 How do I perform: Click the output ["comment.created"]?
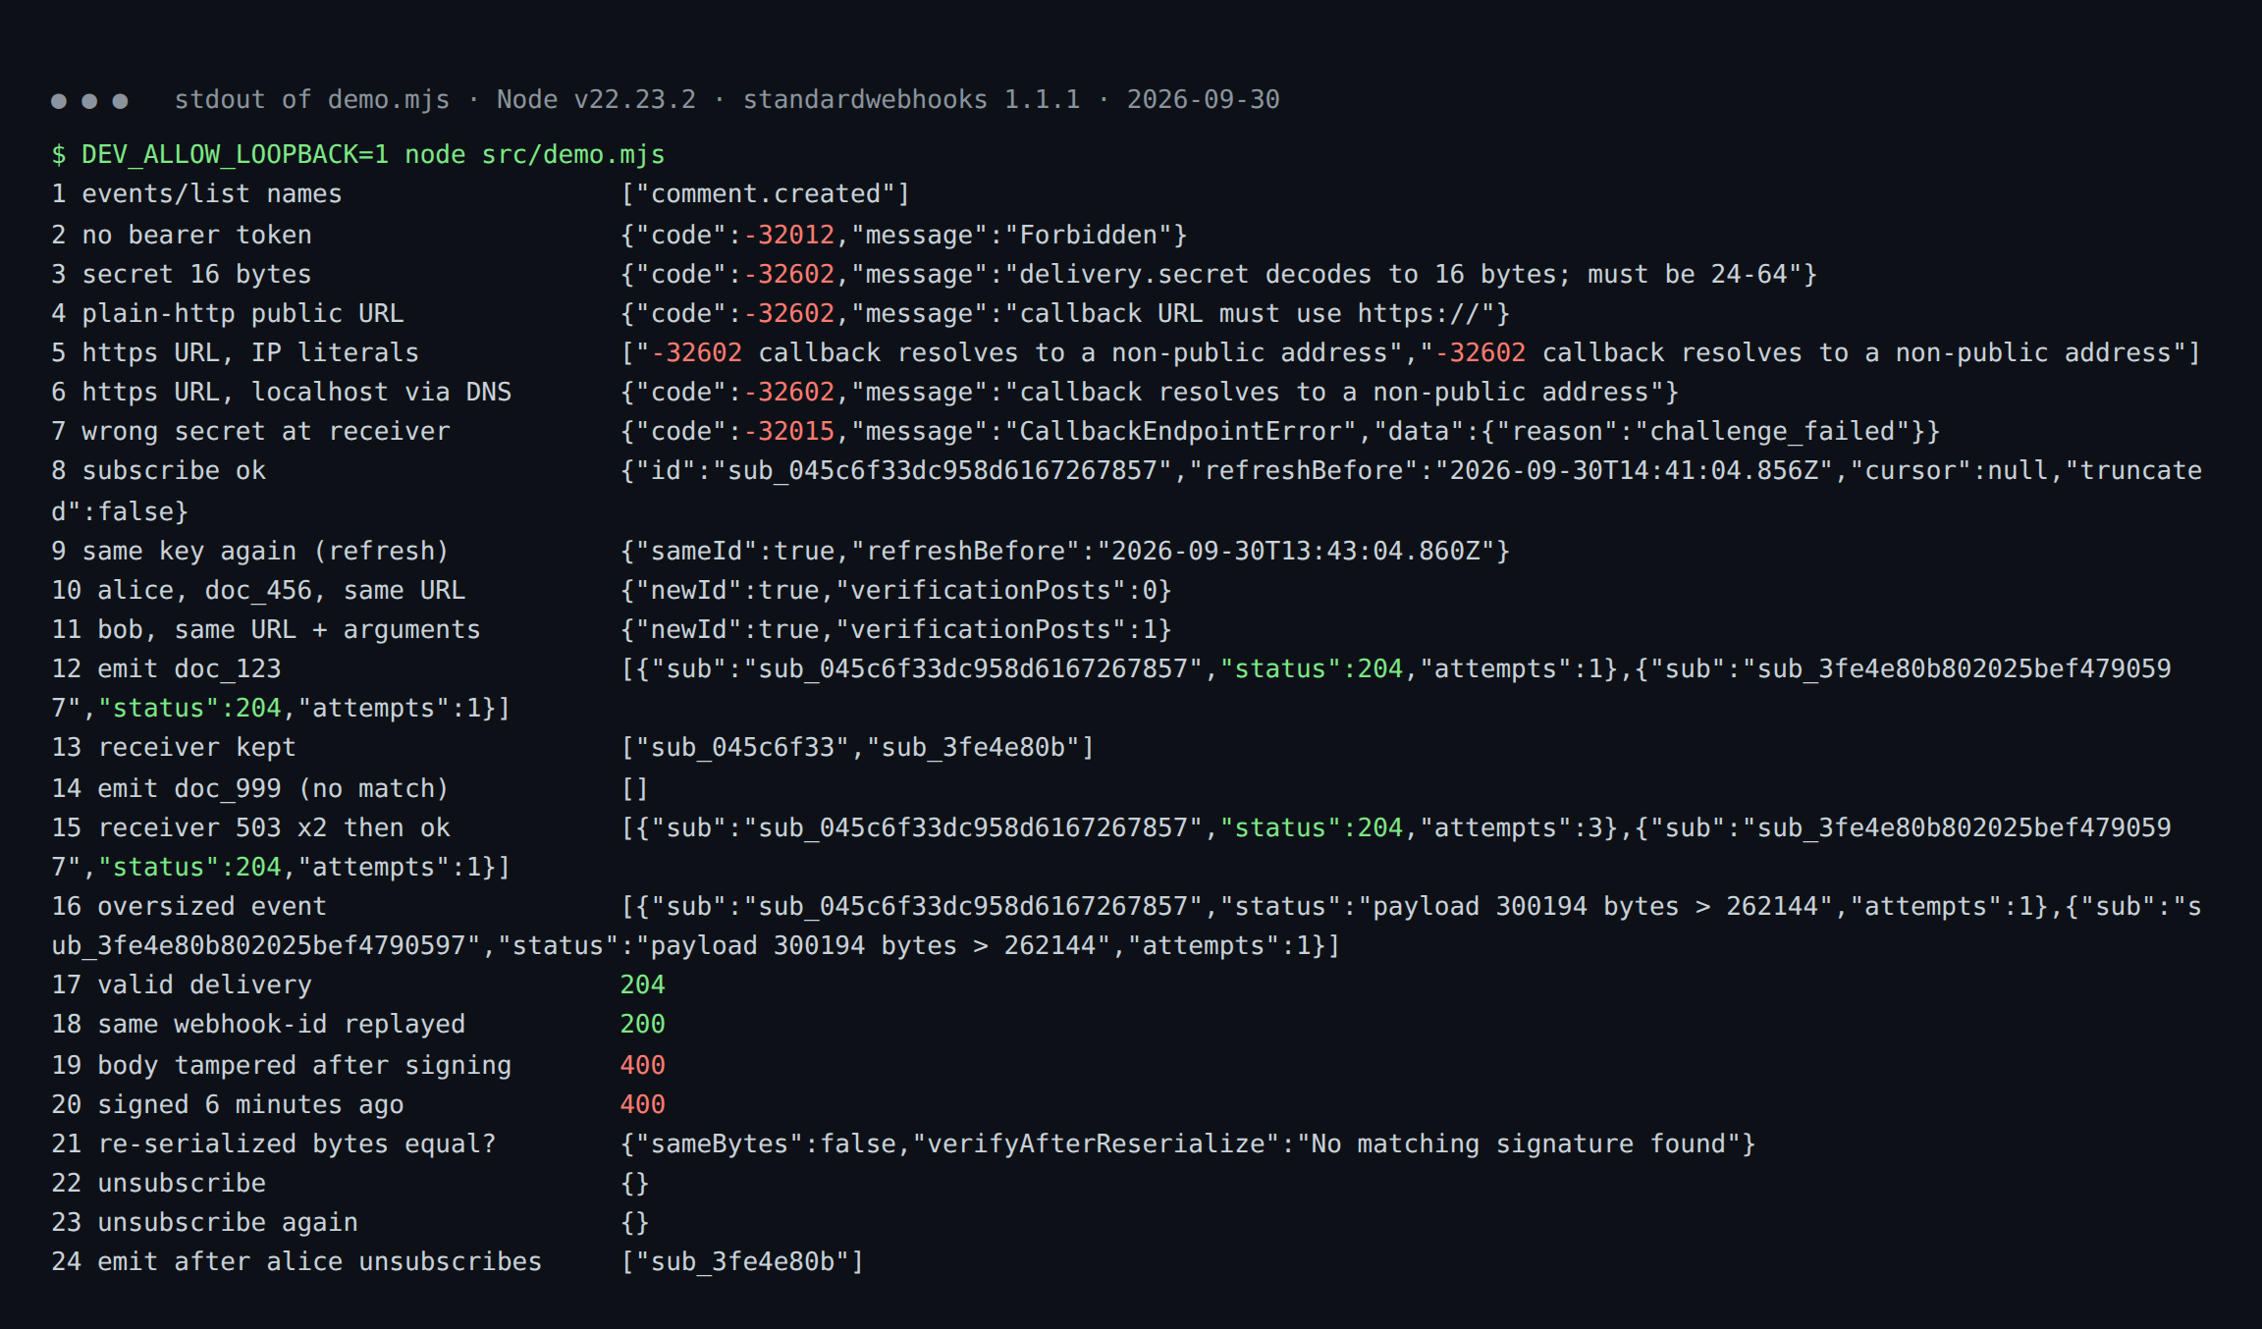(x=766, y=194)
